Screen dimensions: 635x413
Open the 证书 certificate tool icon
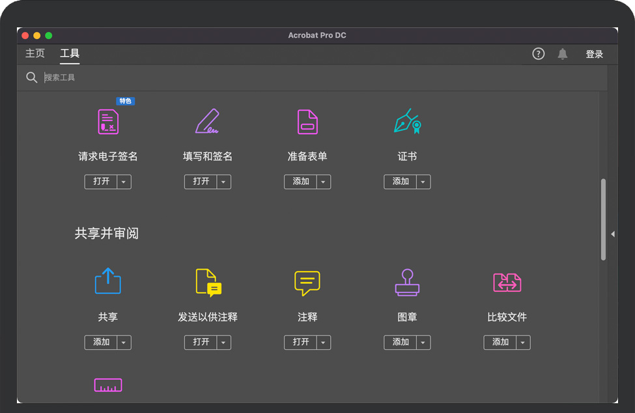(x=407, y=122)
